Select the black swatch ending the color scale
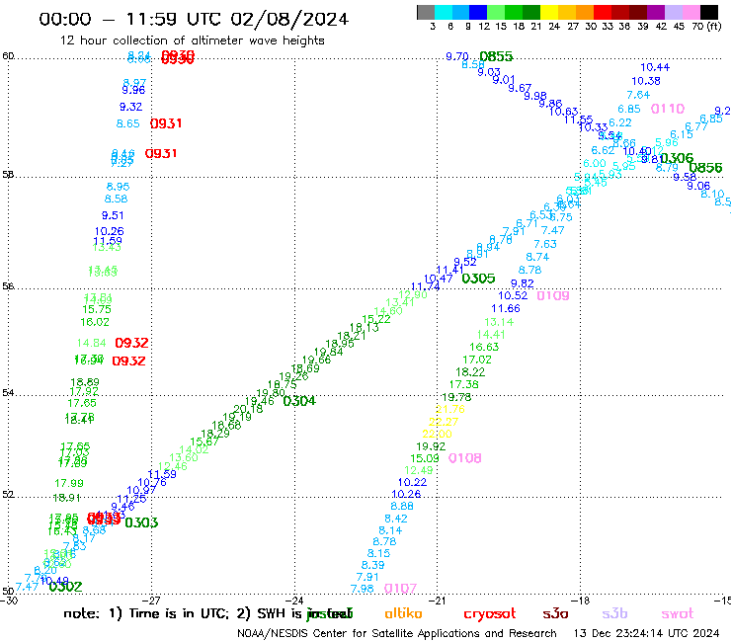This screenshot has height=642, width=731. 708,12
